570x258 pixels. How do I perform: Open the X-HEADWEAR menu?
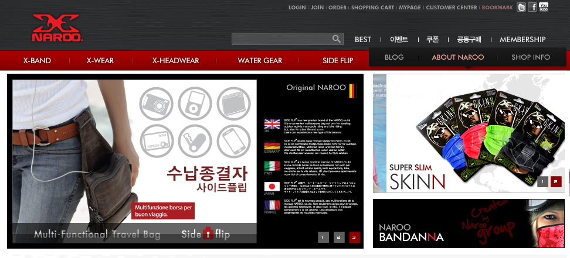[x=175, y=61]
